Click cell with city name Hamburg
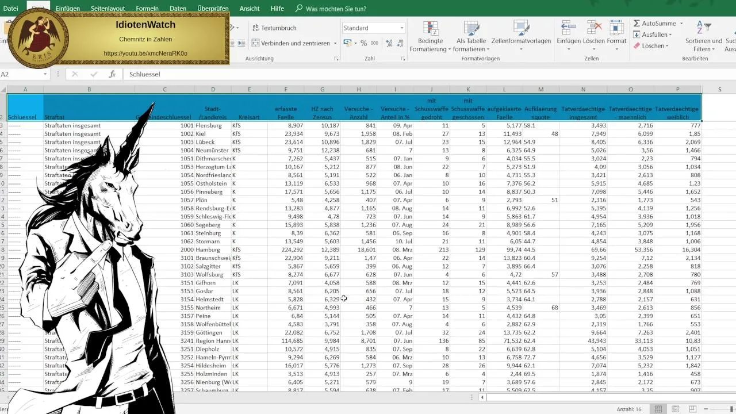Image resolution: width=736 pixels, height=414 pixels. click(213, 250)
